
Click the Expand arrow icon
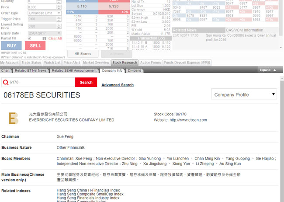tap(274, 70)
